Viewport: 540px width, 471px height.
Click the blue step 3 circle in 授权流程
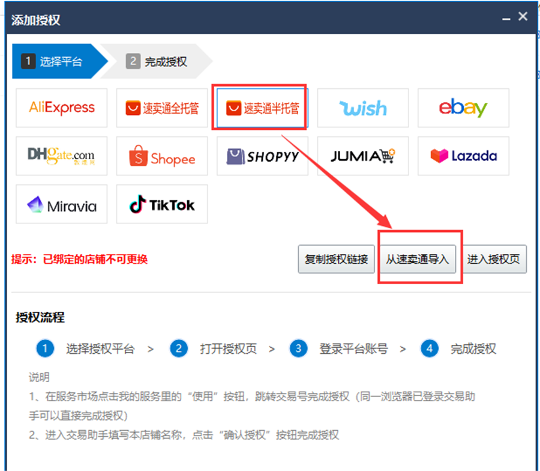(x=299, y=348)
